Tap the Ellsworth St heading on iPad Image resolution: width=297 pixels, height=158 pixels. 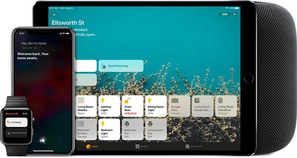tap(68, 23)
